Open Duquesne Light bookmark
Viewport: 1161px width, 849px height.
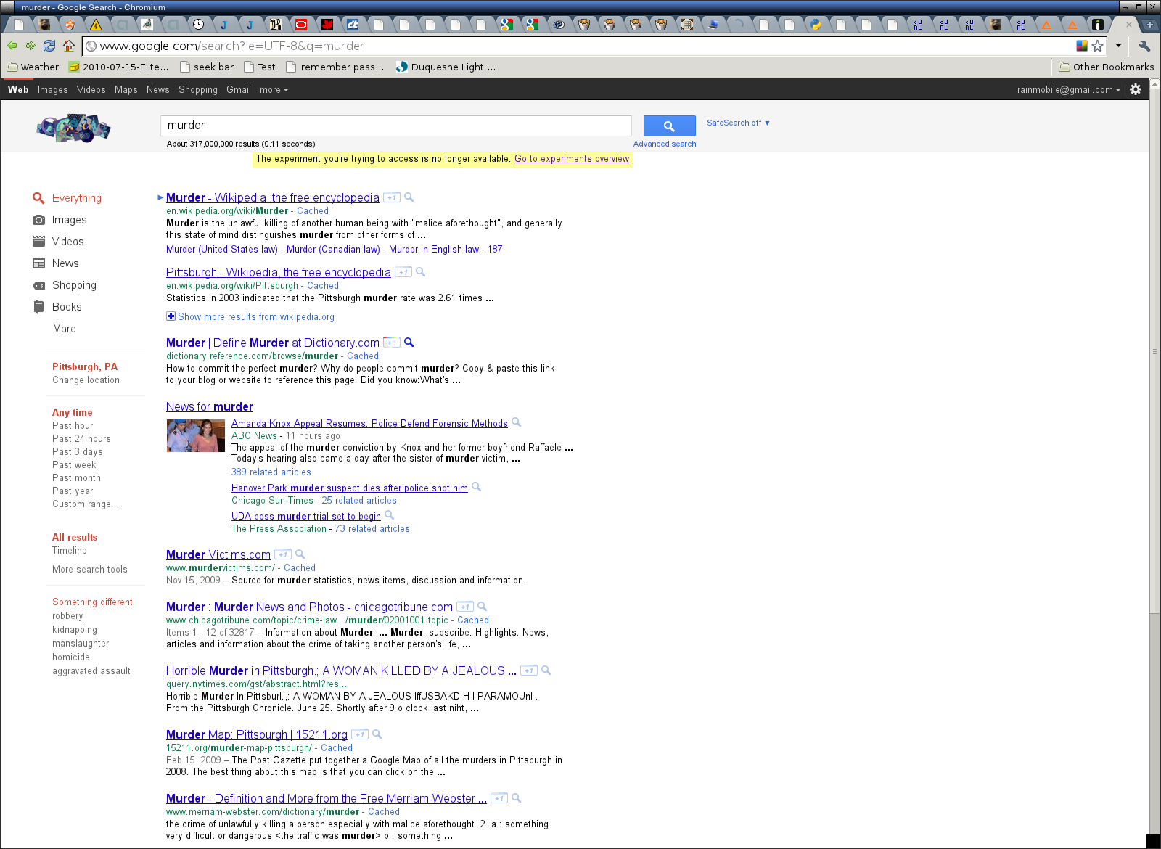click(x=446, y=67)
